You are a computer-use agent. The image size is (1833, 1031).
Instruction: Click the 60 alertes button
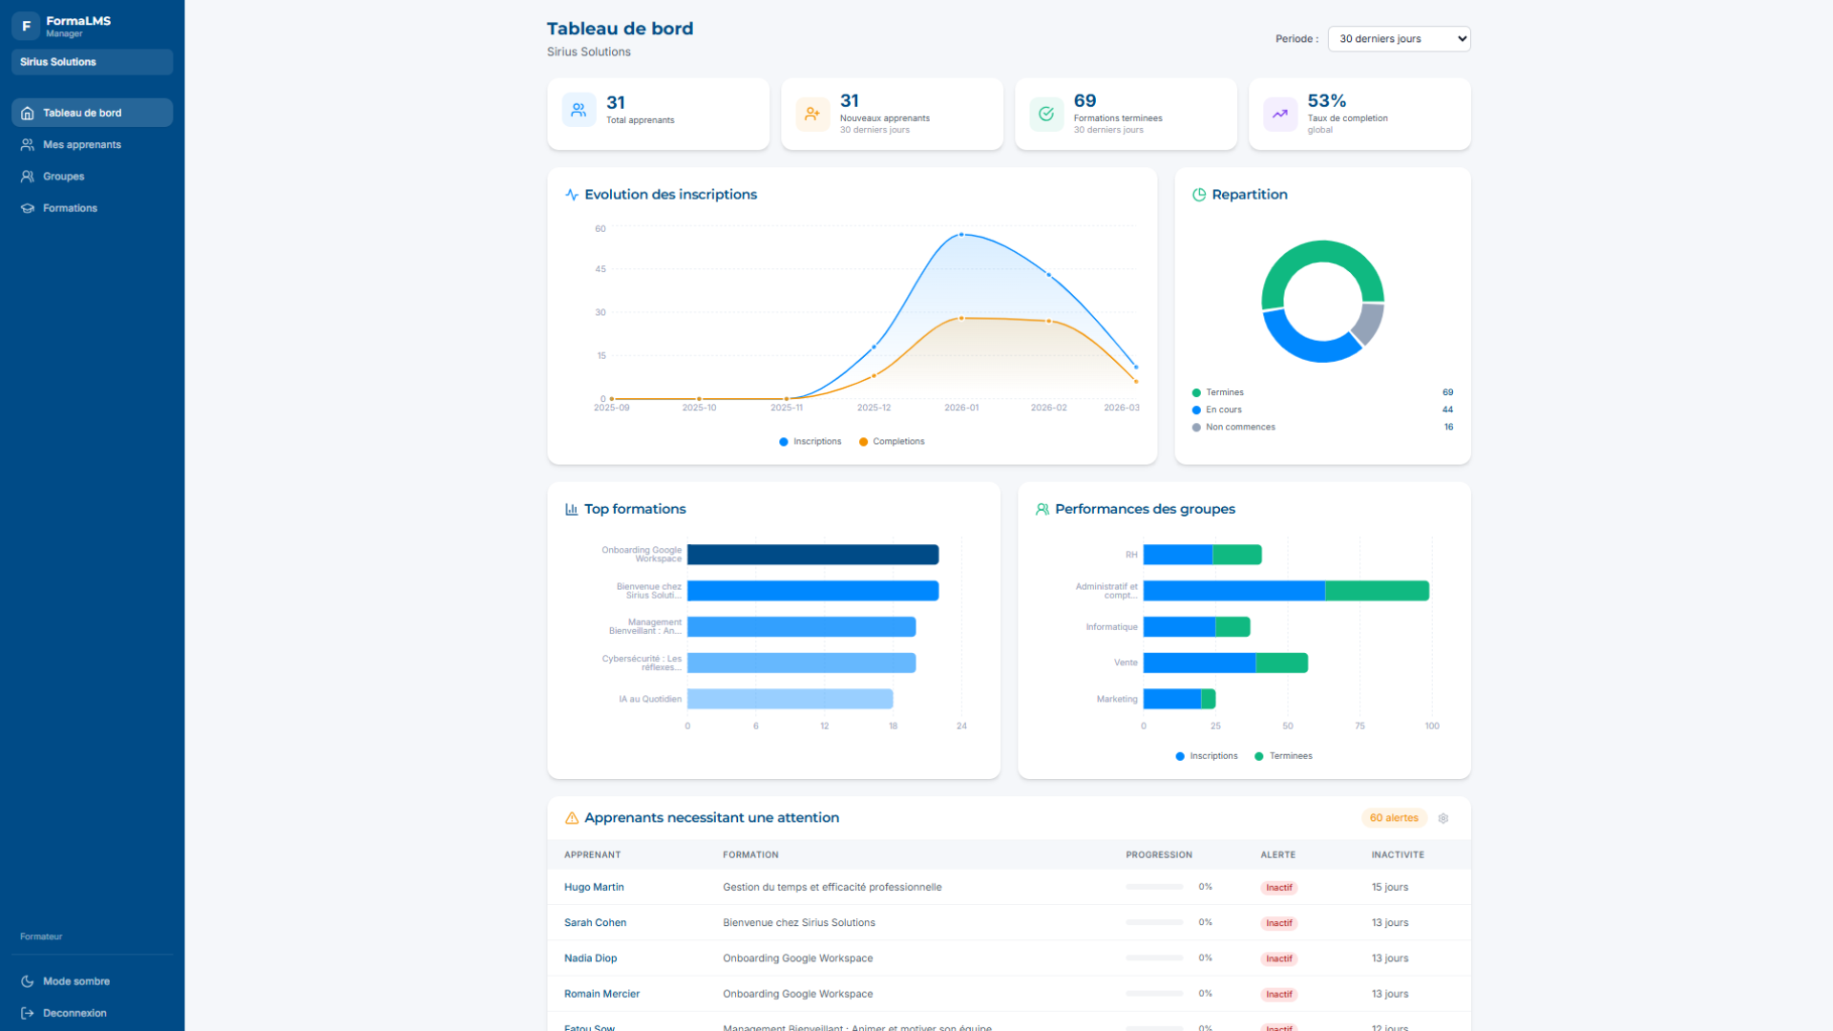[x=1393, y=818]
